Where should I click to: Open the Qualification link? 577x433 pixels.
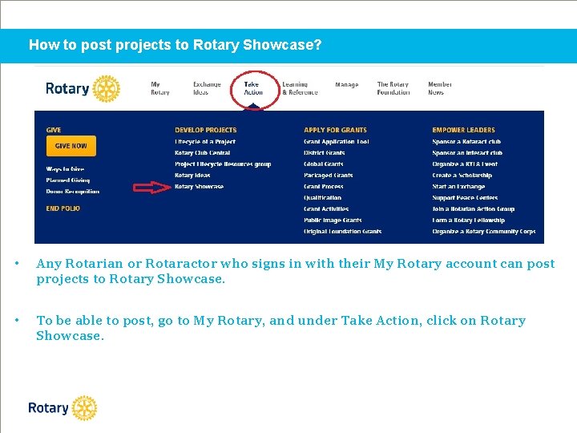click(322, 198)
